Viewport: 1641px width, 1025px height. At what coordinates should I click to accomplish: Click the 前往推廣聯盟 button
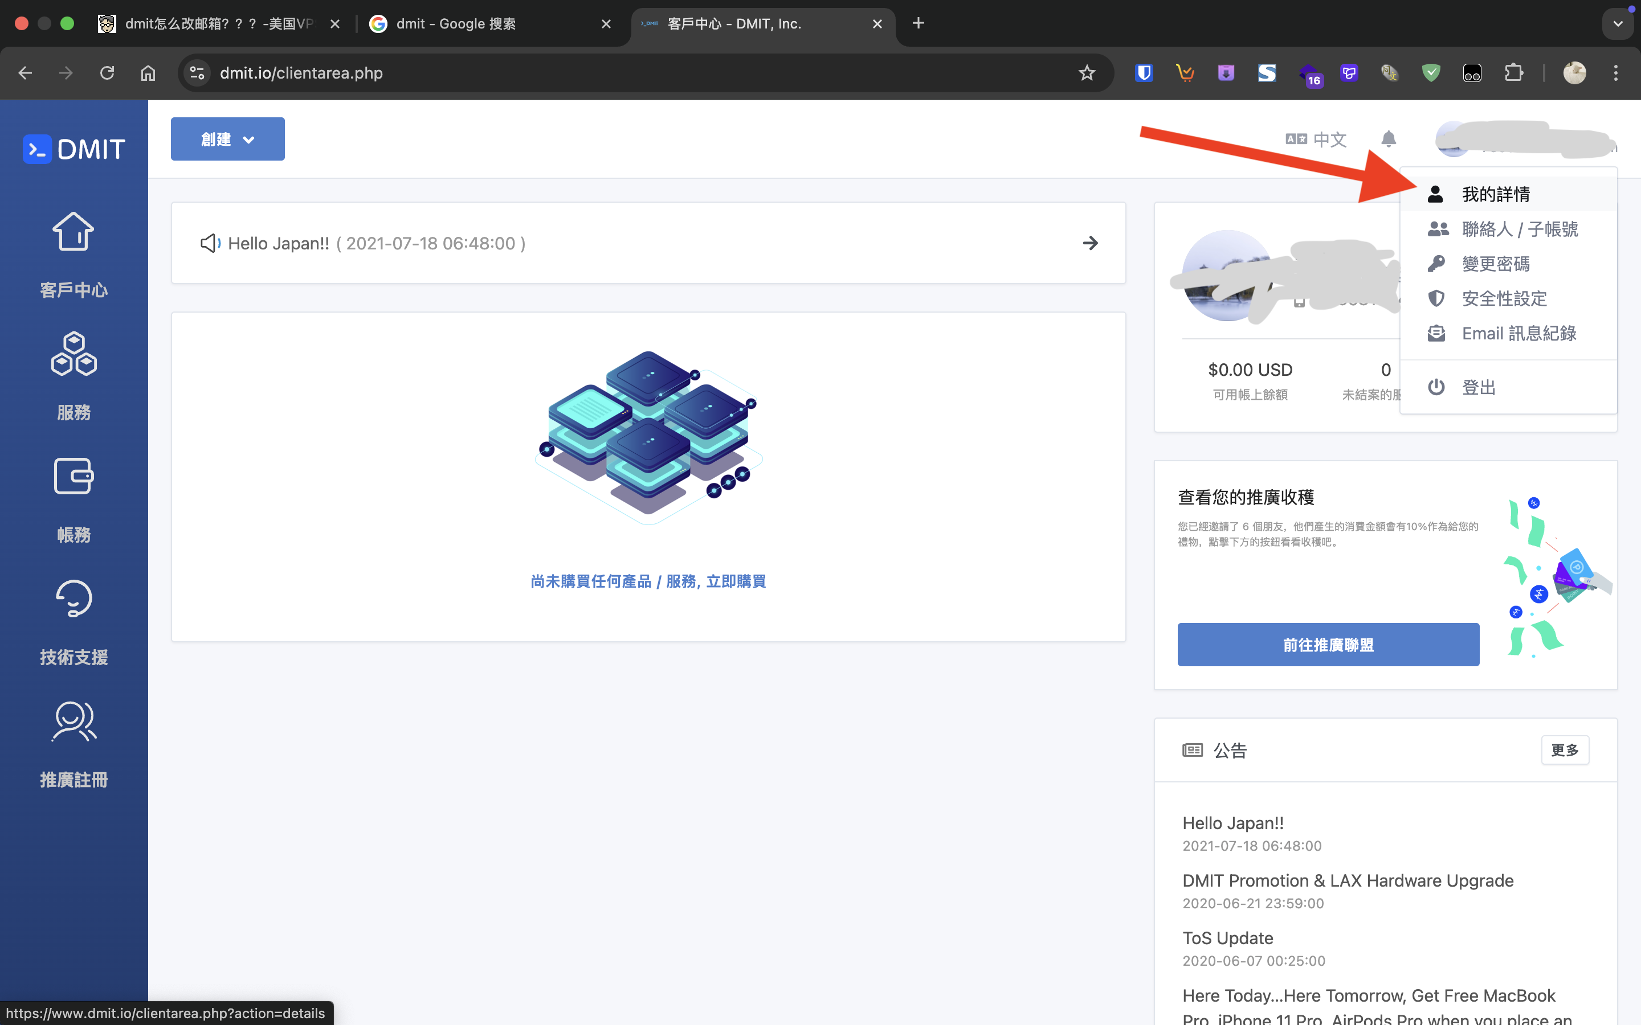(1328, 644)
